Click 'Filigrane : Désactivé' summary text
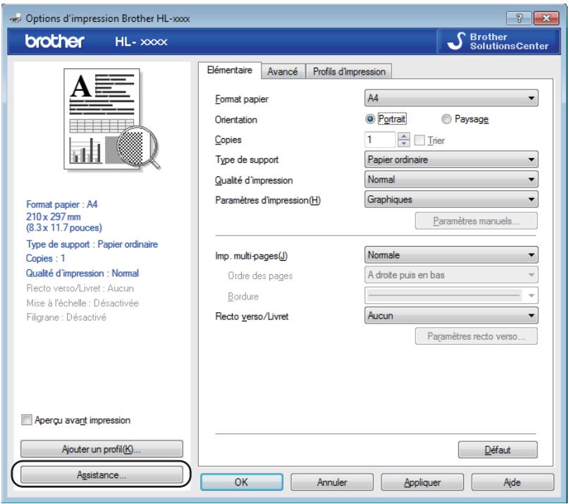 click(66, 317)
